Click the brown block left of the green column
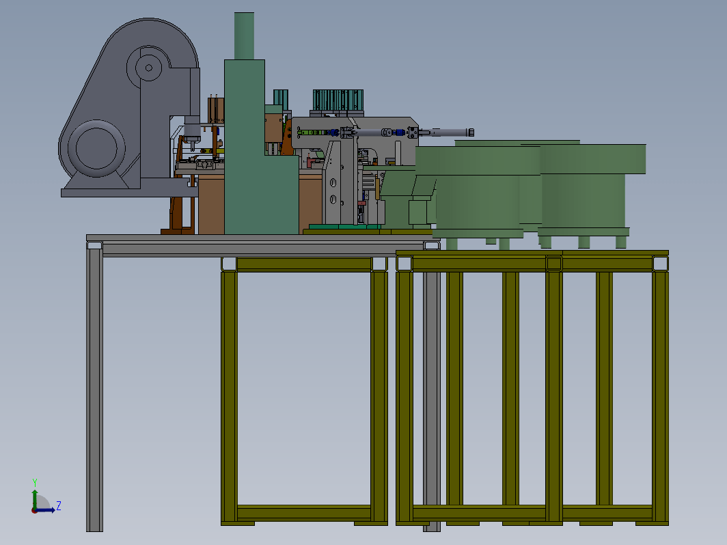Screen dimensions: 727x545 coord(211,204)
